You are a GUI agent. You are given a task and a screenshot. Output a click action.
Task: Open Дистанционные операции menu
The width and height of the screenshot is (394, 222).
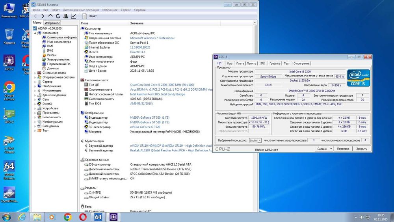point(81,10)
